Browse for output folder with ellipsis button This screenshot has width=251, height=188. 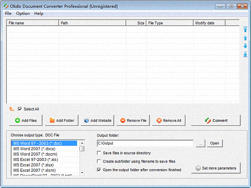201,143
